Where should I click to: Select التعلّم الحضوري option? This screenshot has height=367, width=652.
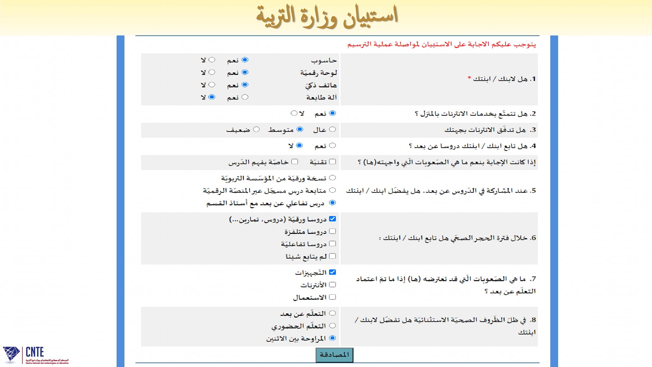click(333, 326)
